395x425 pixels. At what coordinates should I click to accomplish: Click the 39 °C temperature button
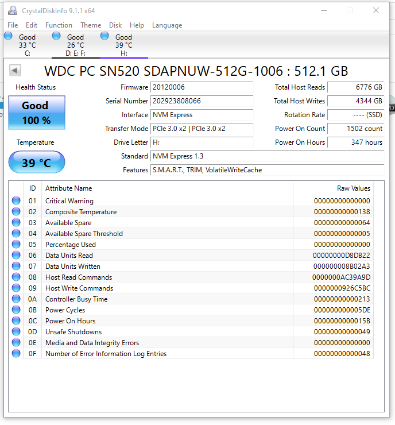tap(37, 162)
